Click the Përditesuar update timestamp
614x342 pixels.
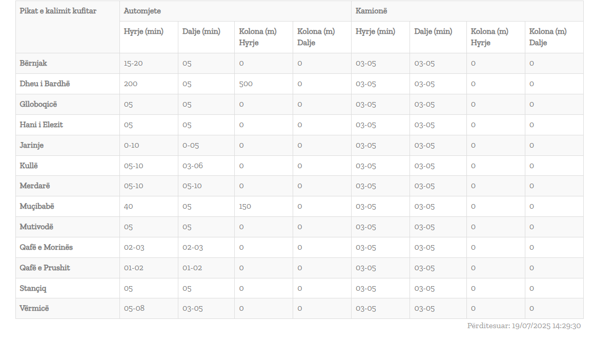pos(524,326)
